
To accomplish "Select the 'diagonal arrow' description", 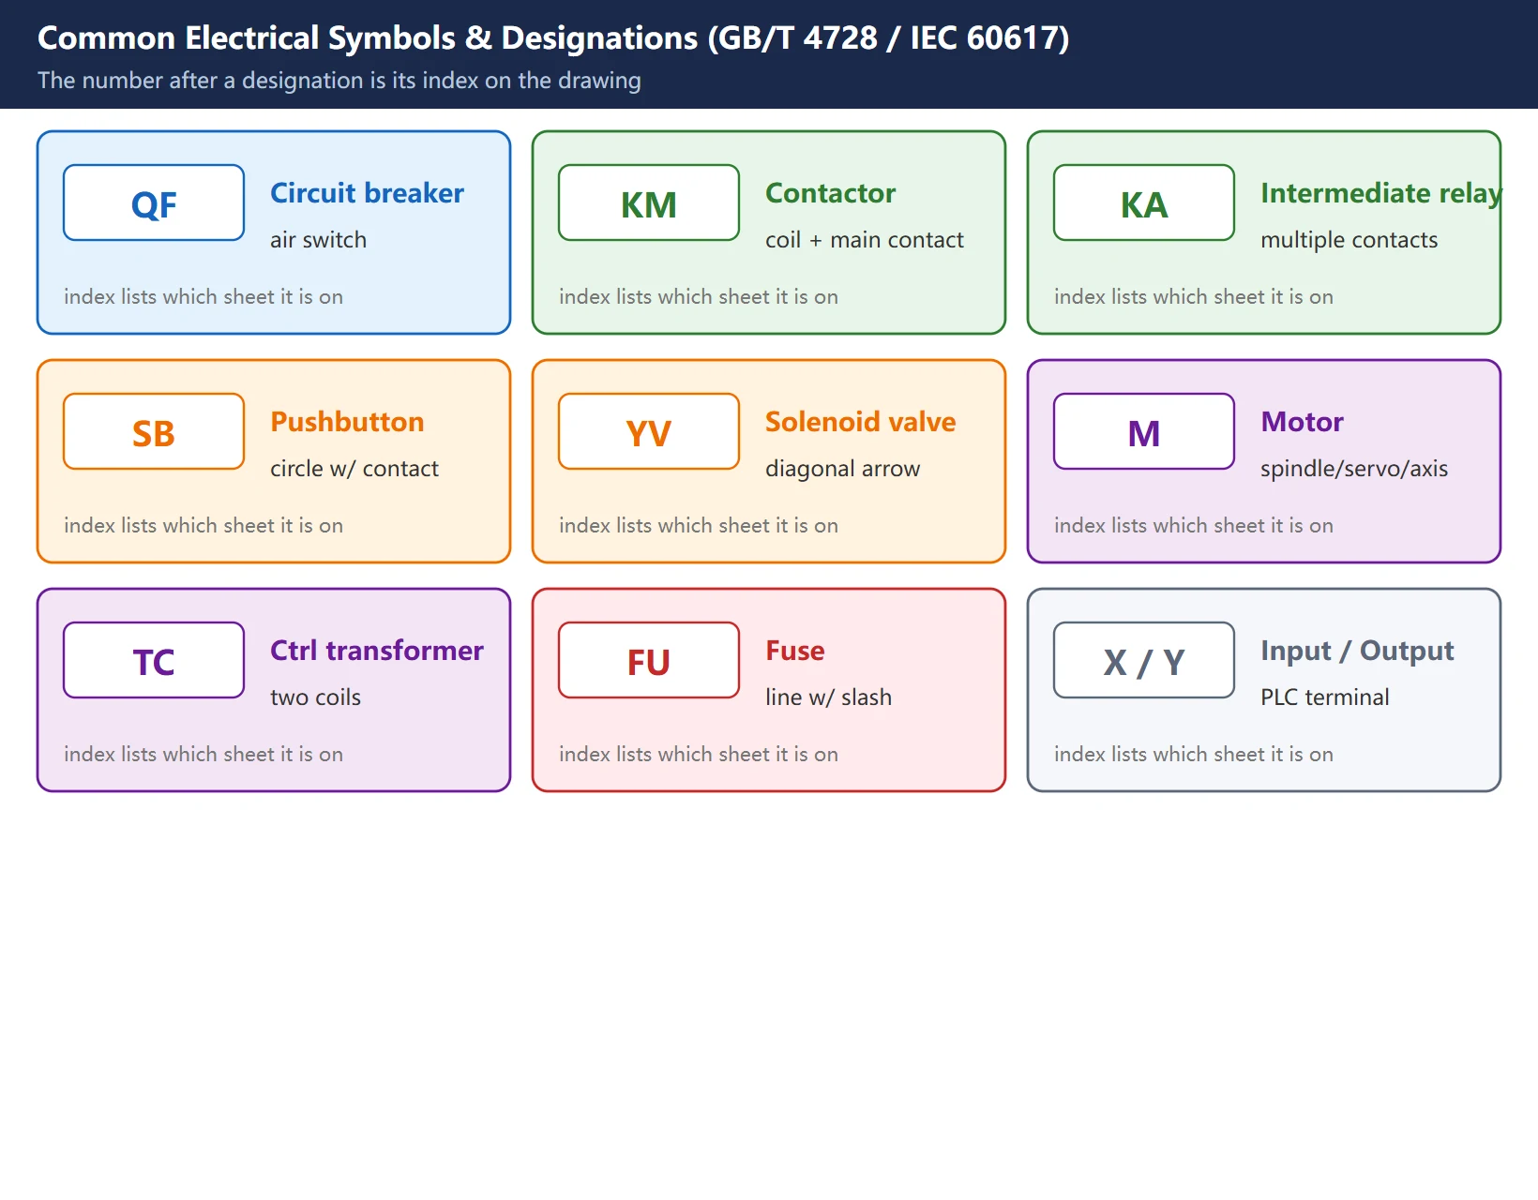I will coord(842,469).
